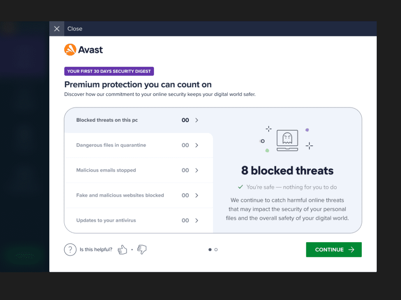The height and width of the screenshot is (300, 401).
Task: Click the chevron beside Updates to your antivirus
Action: [197, 220]
